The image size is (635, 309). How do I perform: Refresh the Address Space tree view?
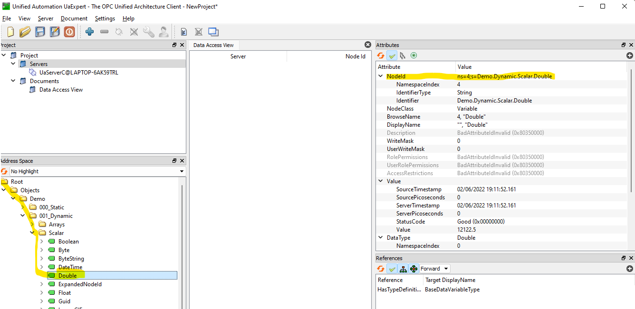4,171
